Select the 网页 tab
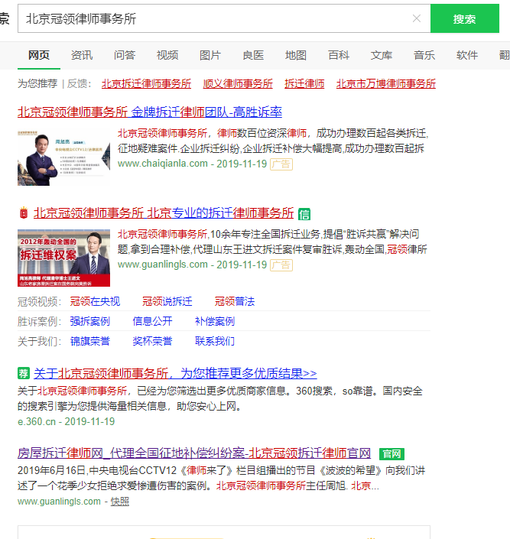The width and height of the screenshot is (510, 539). click(39, 55)
